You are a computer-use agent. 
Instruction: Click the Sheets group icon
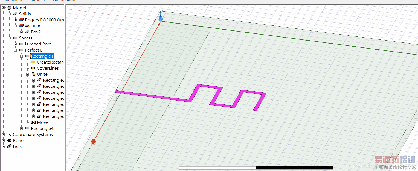click(x=15, y=38)
